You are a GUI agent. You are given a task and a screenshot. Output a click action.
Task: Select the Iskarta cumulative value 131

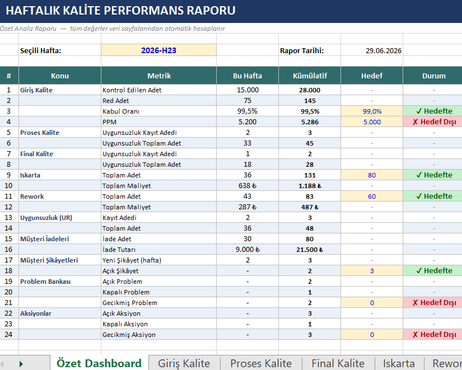coord(310,175)
